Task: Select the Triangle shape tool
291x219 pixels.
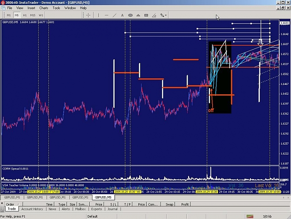Action: 138,15
